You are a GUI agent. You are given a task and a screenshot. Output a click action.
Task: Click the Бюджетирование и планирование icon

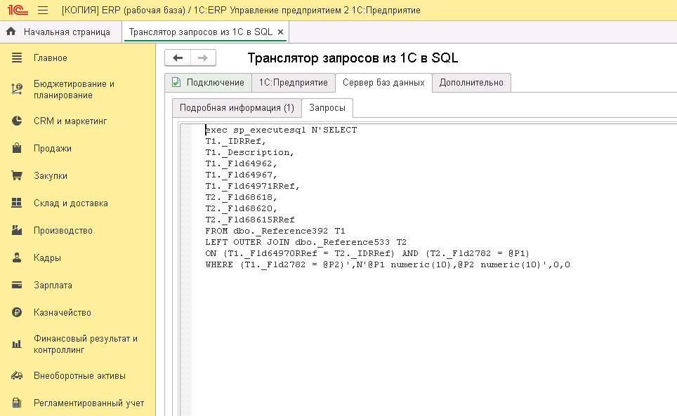[x=17, y=89]
